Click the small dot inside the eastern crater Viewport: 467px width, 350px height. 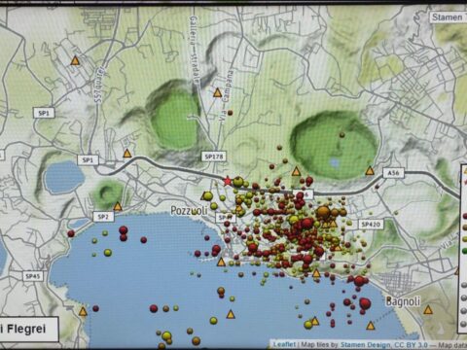pyautogui.click(x=341, y=135)
